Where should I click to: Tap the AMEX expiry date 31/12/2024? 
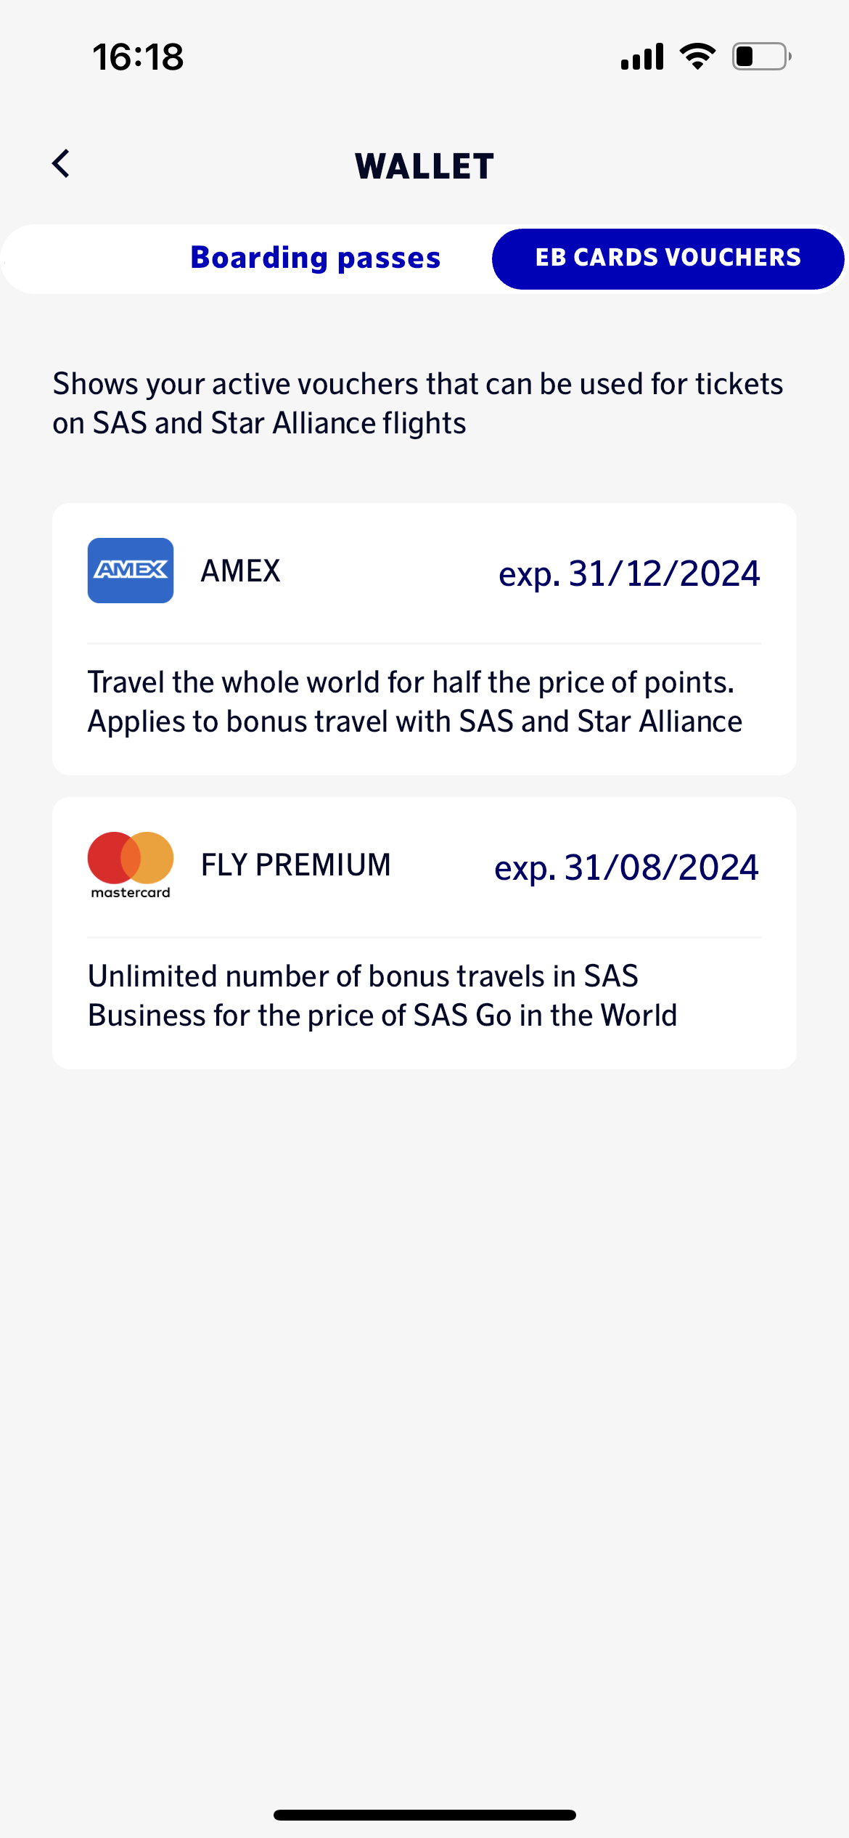(x=628, y=573)
